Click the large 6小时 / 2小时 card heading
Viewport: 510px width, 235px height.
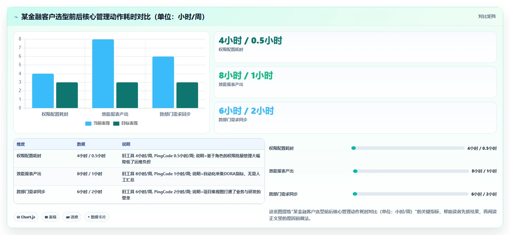click(x=246, y=111)
